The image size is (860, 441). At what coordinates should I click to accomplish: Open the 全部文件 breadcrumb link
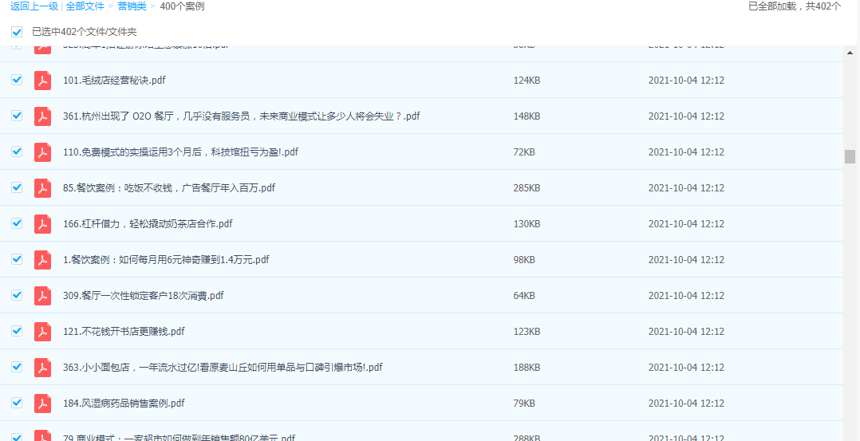pyautogui.click(x=85, y=6)
